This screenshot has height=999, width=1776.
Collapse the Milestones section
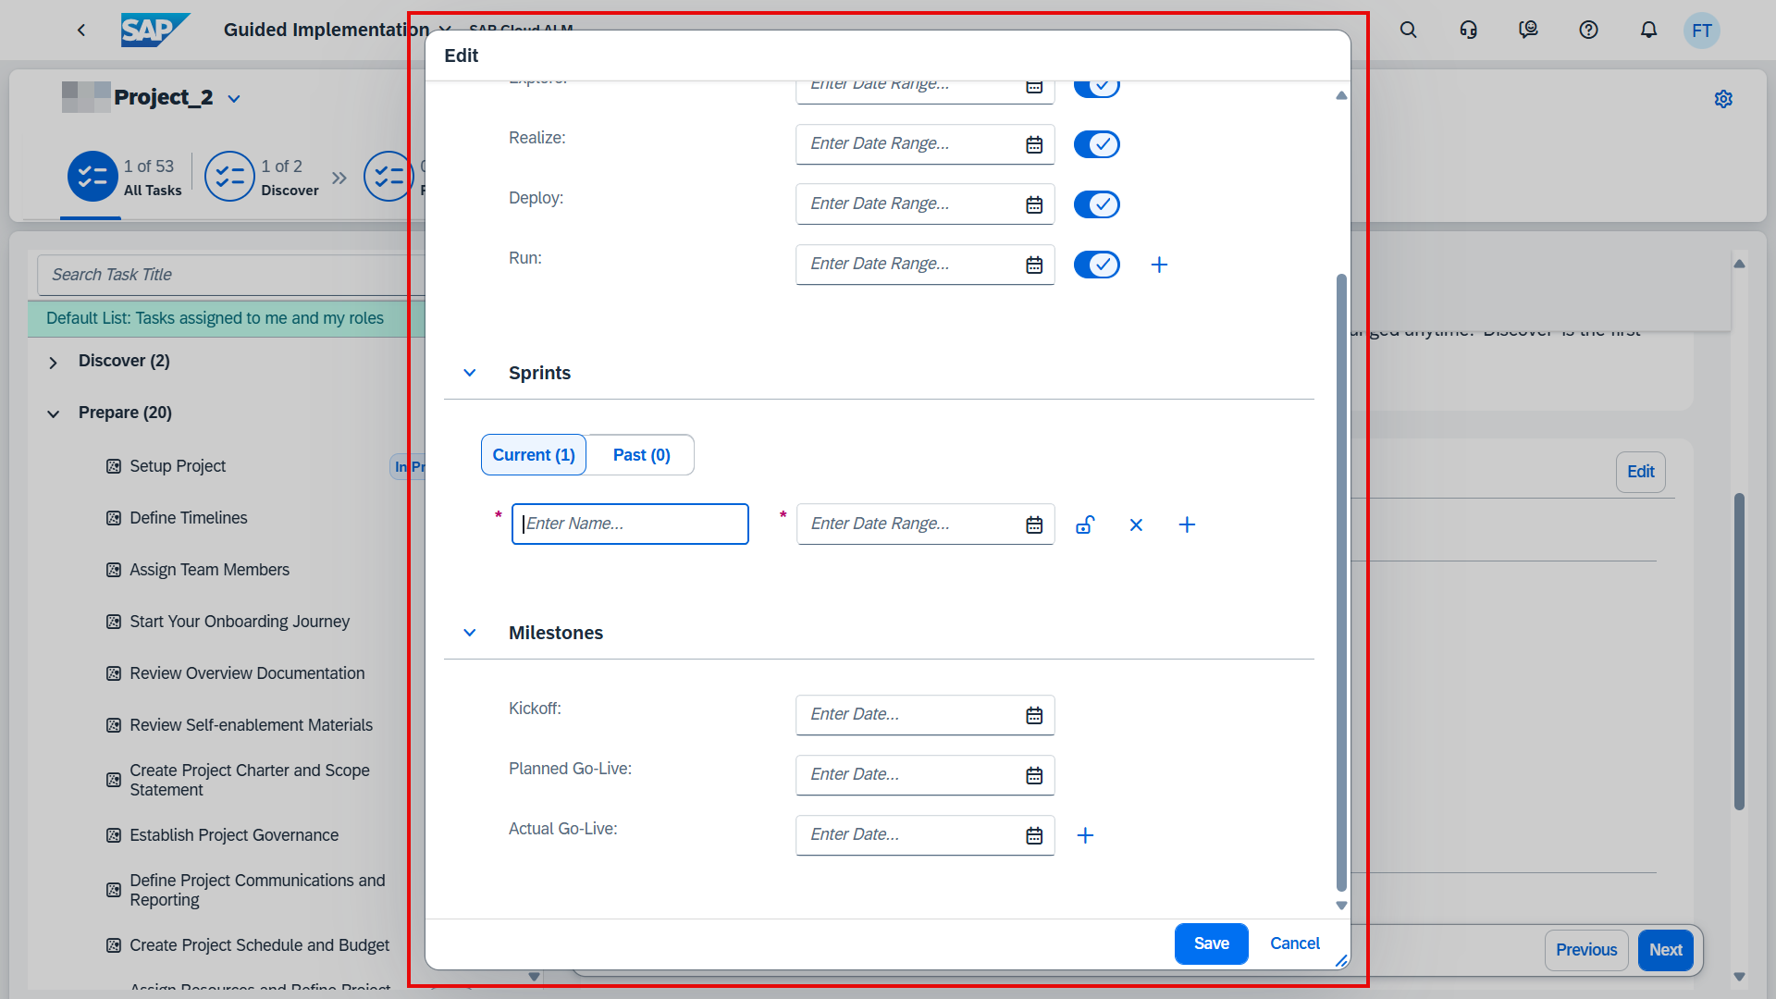(x=470, y=633)
